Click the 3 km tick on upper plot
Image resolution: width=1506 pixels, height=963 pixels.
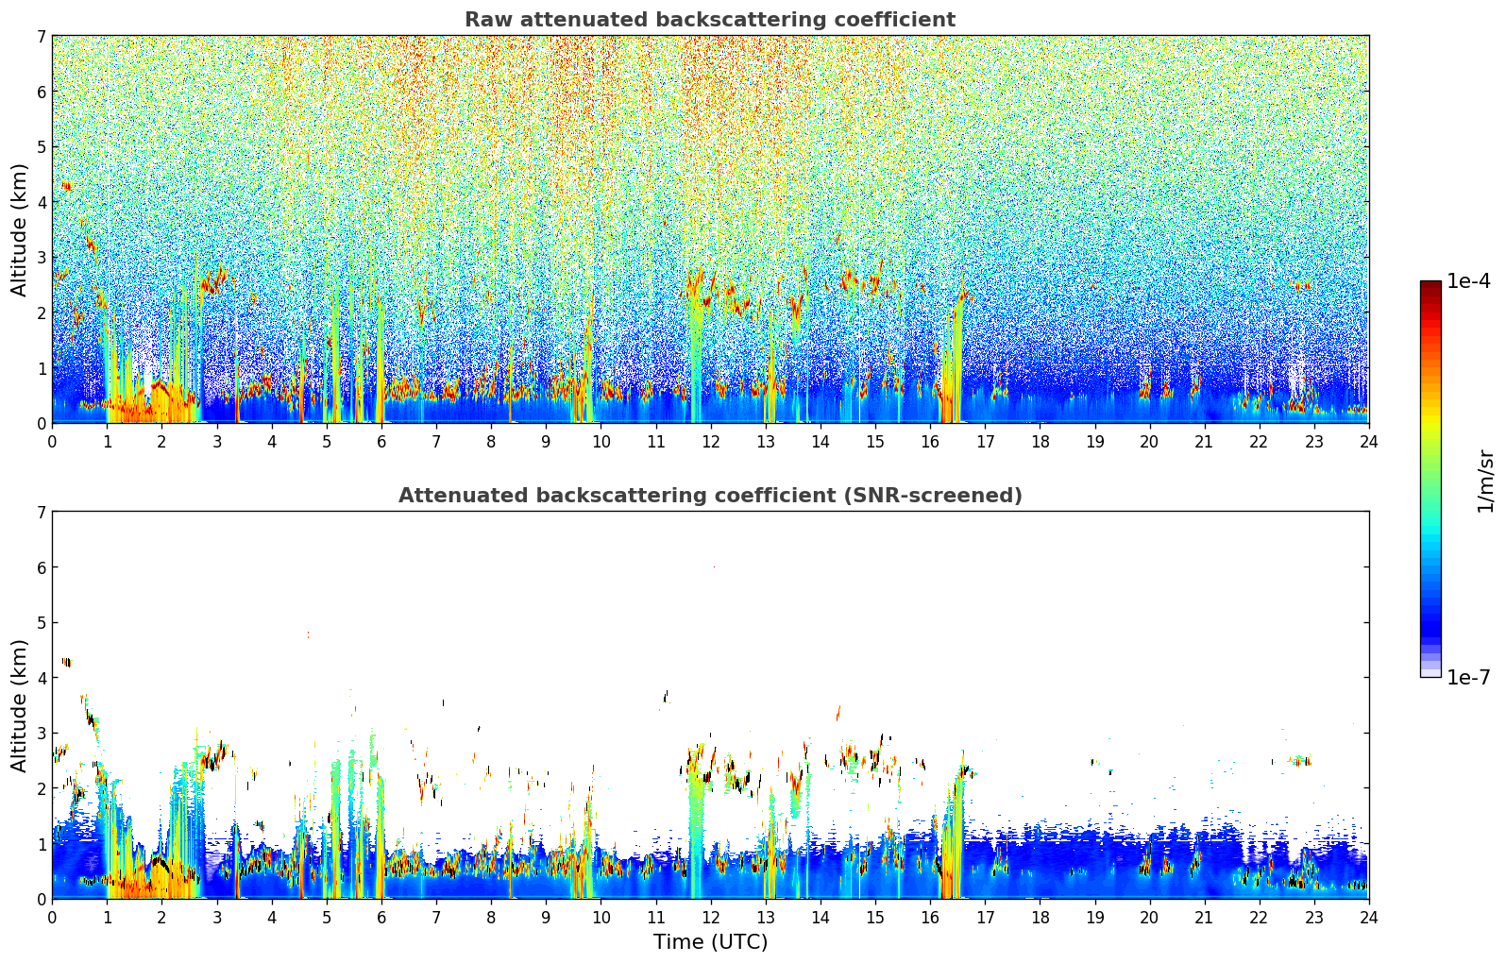[x=41, y=258]
